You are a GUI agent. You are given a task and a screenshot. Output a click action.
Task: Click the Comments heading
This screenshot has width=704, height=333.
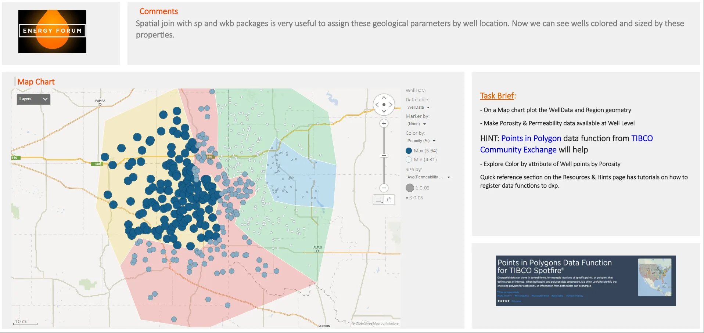[x=158, y=11]
